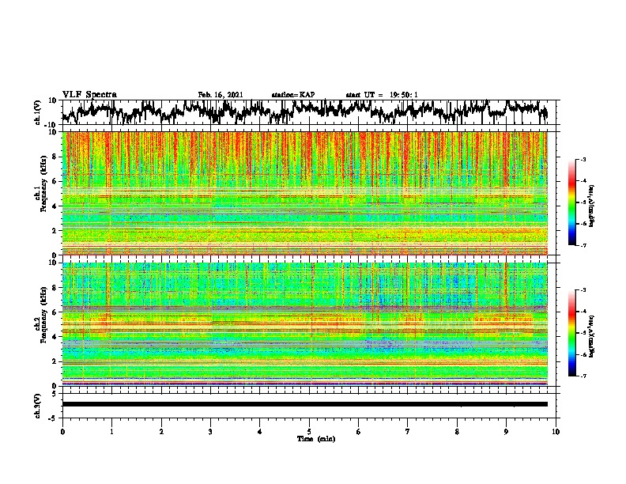This screenshot has height=484, width=626.
Task: Click the time axis tick label '10'
Action: [x=556, y=432]
